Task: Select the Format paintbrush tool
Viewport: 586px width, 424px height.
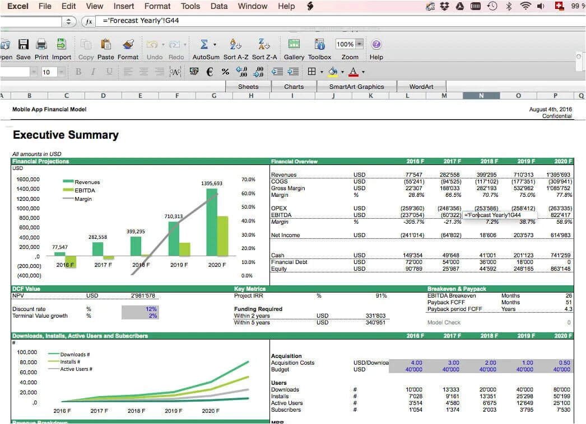Action: point(128,45)
